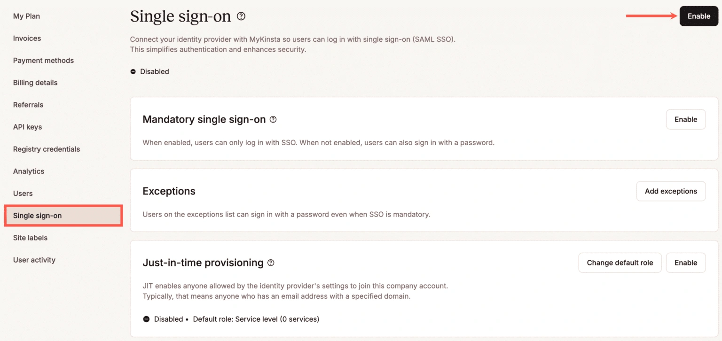Viewport: 722px width, 341px height.
Task: Enable Just-in-time provisioning
Action: click(685, 263)
